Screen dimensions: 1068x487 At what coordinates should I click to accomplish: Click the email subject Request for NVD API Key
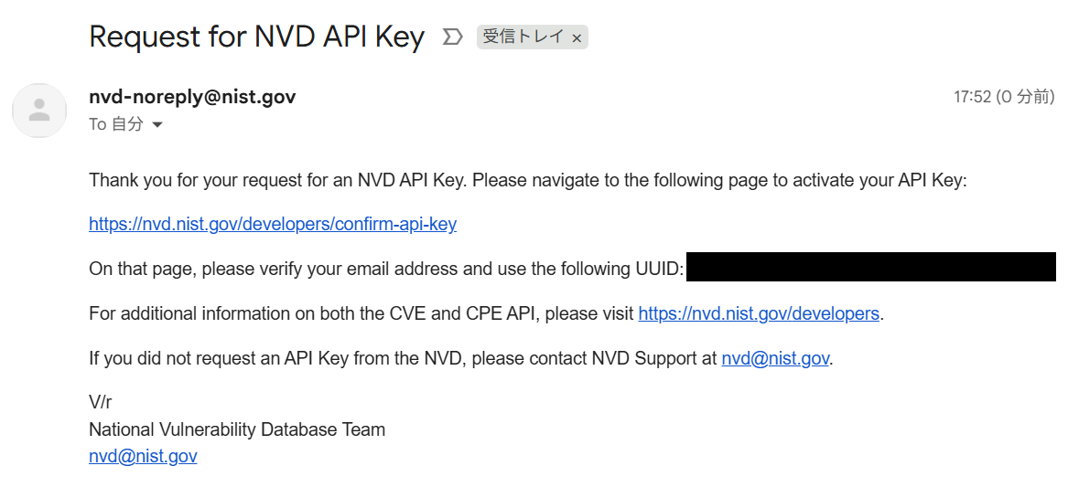click(x=257, y=37)
